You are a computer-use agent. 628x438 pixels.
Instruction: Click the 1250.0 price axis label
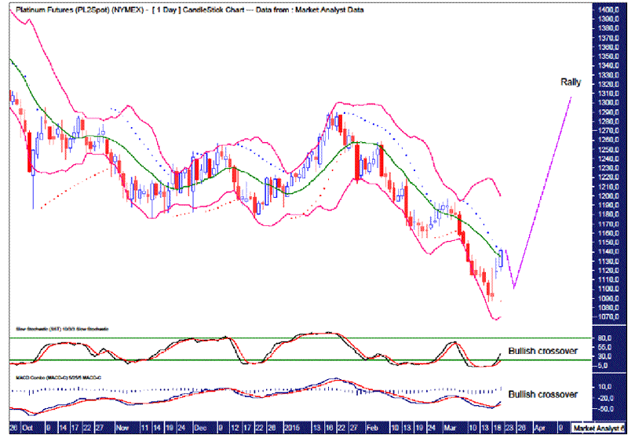click(x=609, y=150)
